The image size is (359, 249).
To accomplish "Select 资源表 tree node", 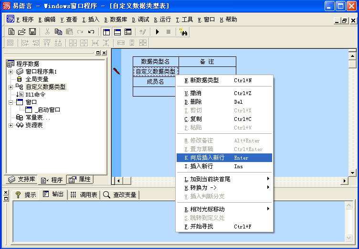I will click(34, 125).
